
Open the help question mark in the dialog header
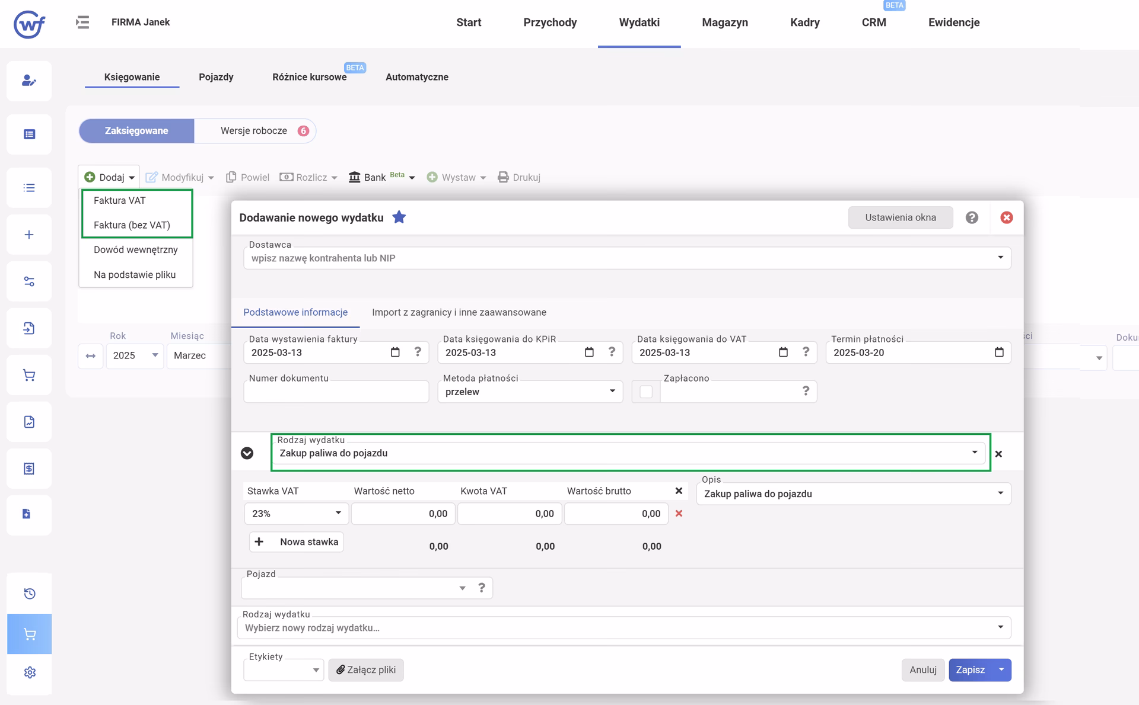click(x=972, y=217)
